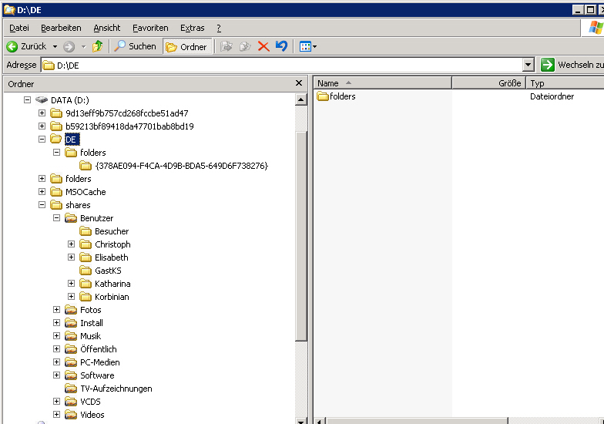The height and width of the screenshot is (424, 604).
Task: Click the folder tree vertical scrollbar thumb
Action: 300,236
